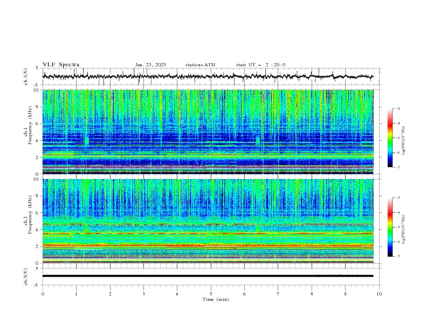Click the "10" tick on the time axis
Viewport: 427px width, 330px height.
click(379, 294)
